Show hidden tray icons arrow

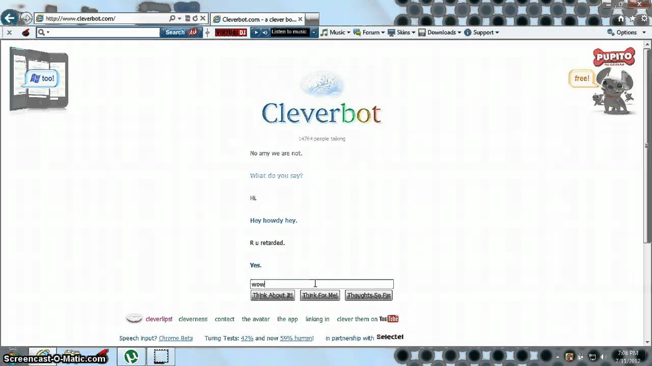click(x=559, y=357)
